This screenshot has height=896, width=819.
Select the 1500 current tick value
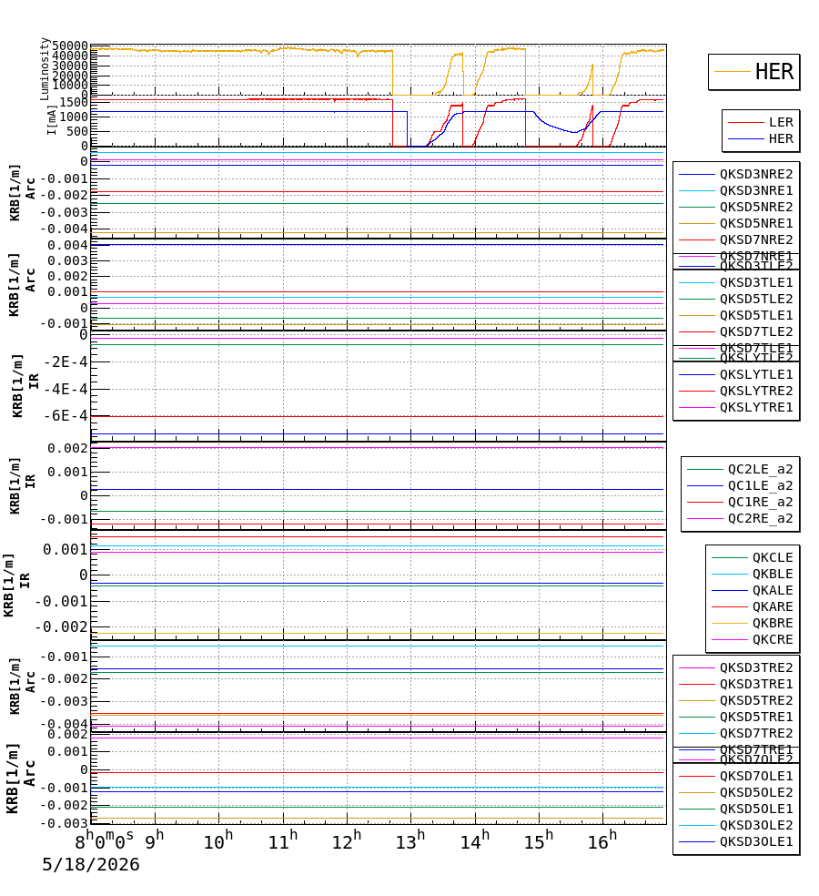(74, 102)
